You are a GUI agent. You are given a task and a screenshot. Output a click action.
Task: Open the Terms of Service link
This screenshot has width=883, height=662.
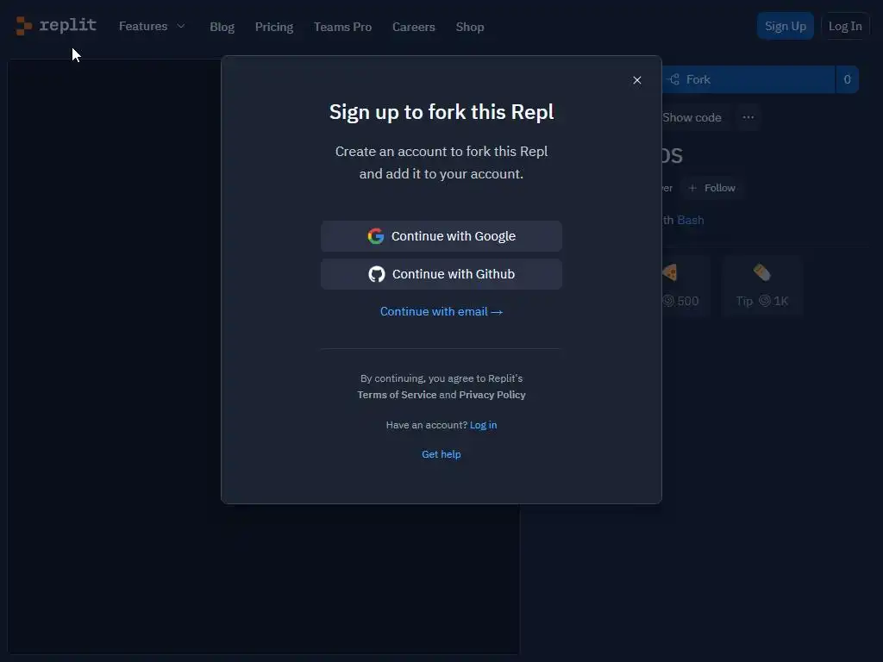pyautogui.click(x=397, y=395)
